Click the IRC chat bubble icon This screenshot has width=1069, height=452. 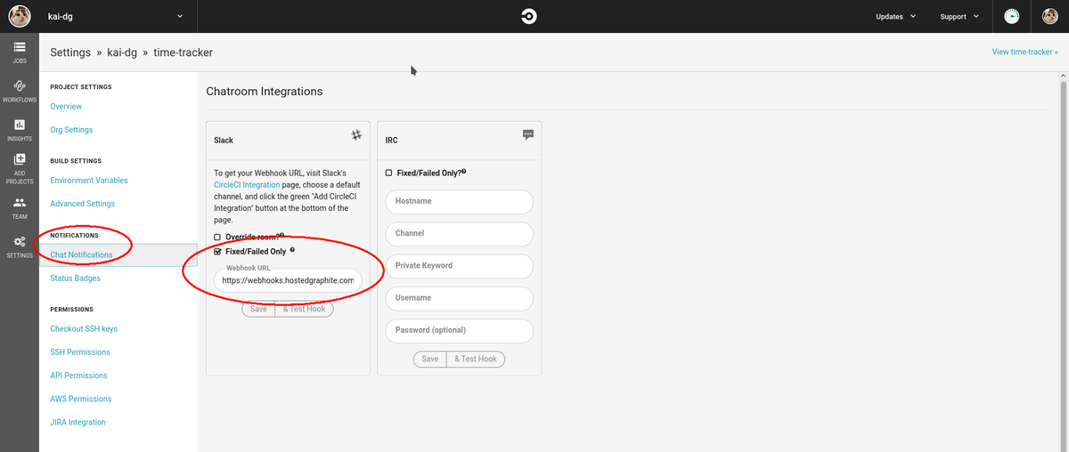(x=528, y=134)
